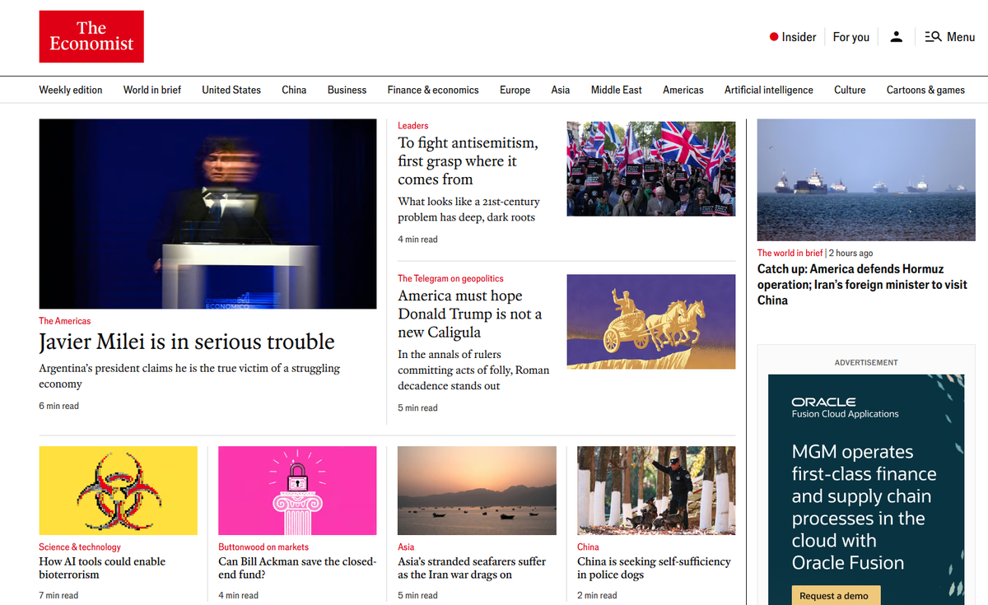Open World in brief section
988x605 pixels.
[152, 90]
